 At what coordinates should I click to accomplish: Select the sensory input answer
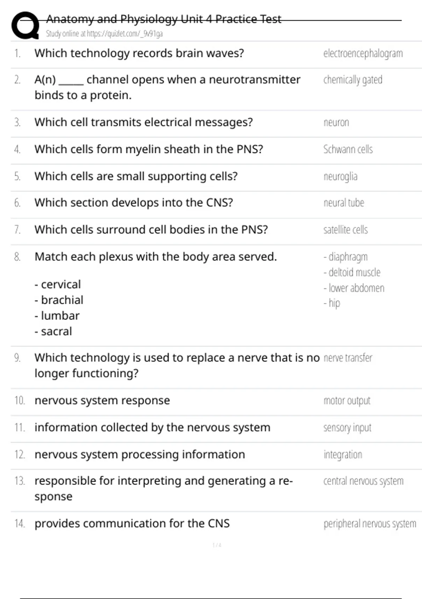[347, 428]
